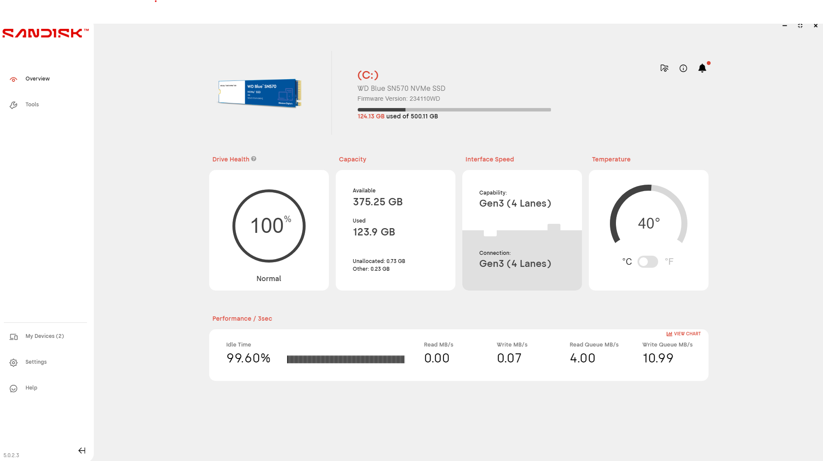
Task: Open Settings menu item
Action: coord(36,362)
